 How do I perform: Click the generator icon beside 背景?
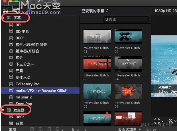coord(11,123)
